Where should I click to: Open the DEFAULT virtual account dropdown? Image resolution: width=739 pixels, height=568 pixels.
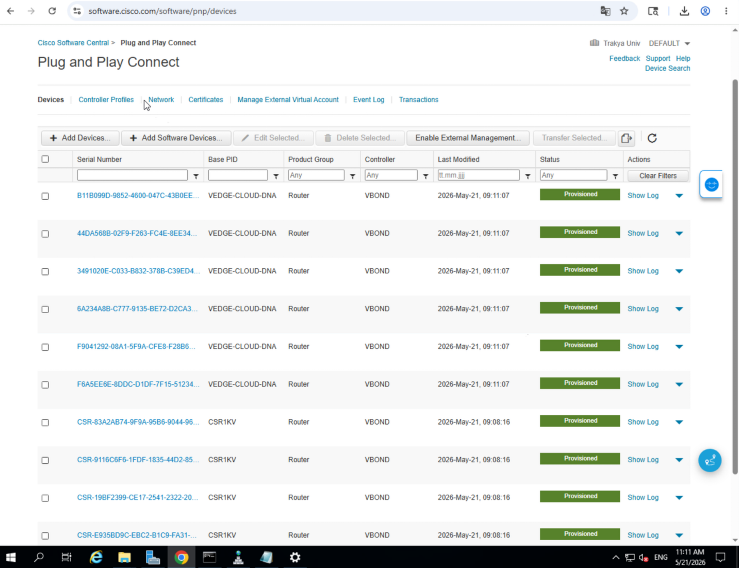[x=669, y=43]
